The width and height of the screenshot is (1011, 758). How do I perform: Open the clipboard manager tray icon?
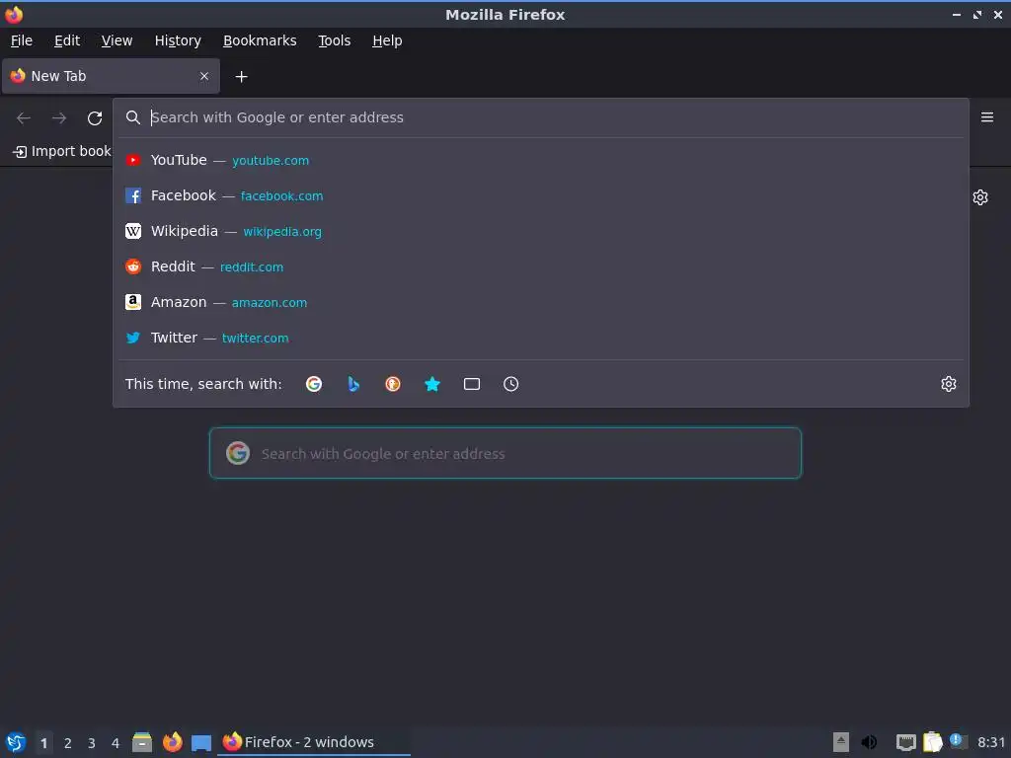(x=932, y=742)
